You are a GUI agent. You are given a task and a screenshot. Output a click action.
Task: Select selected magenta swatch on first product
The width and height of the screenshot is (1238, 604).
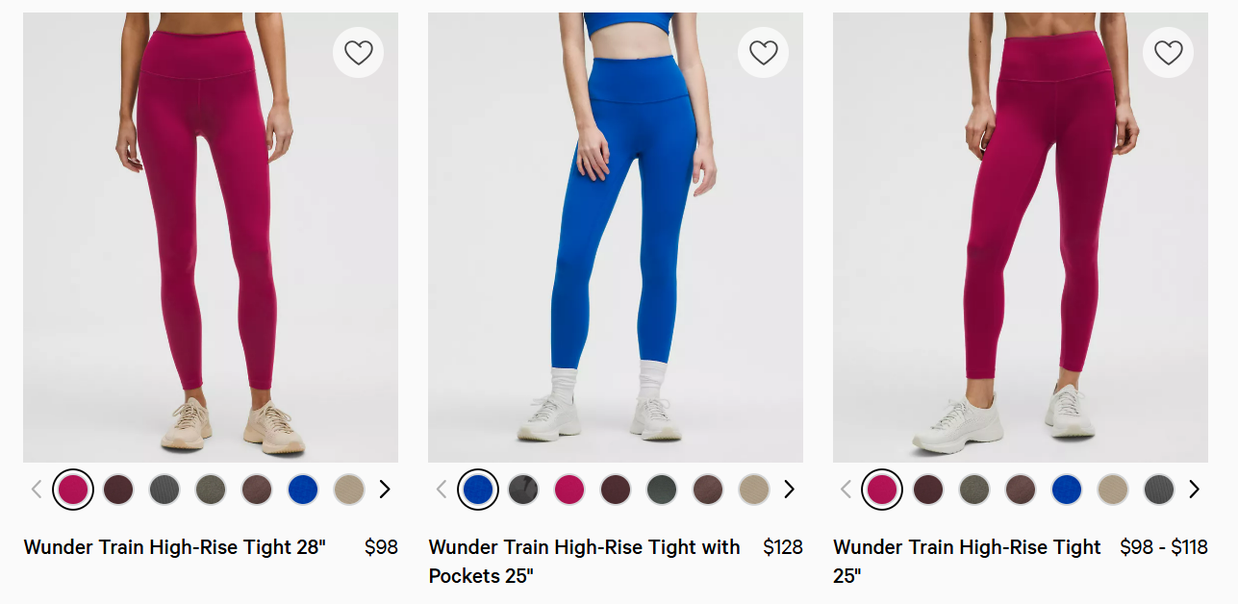(73, 490)
